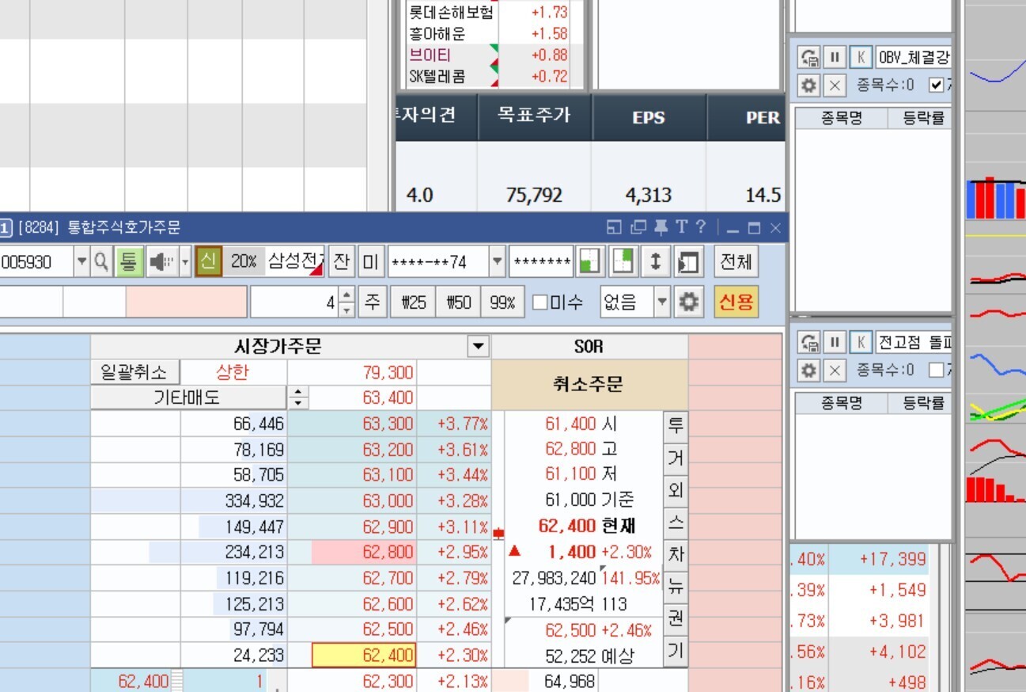Click the 신용 credit button
1026x692 pixels.
pyautogui.click(x=736, y=302)
